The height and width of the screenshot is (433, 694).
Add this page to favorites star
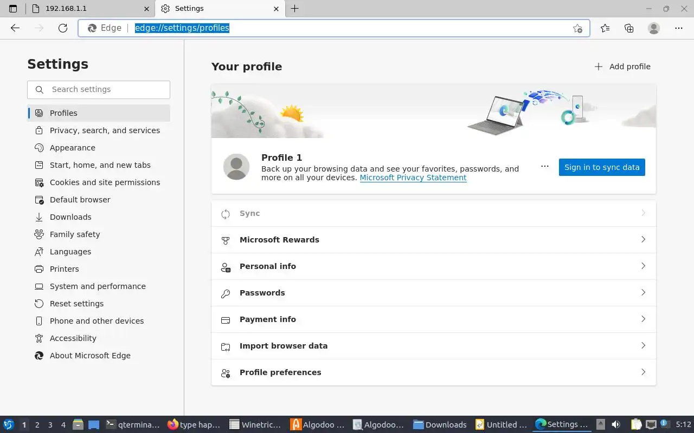(577, 28)
